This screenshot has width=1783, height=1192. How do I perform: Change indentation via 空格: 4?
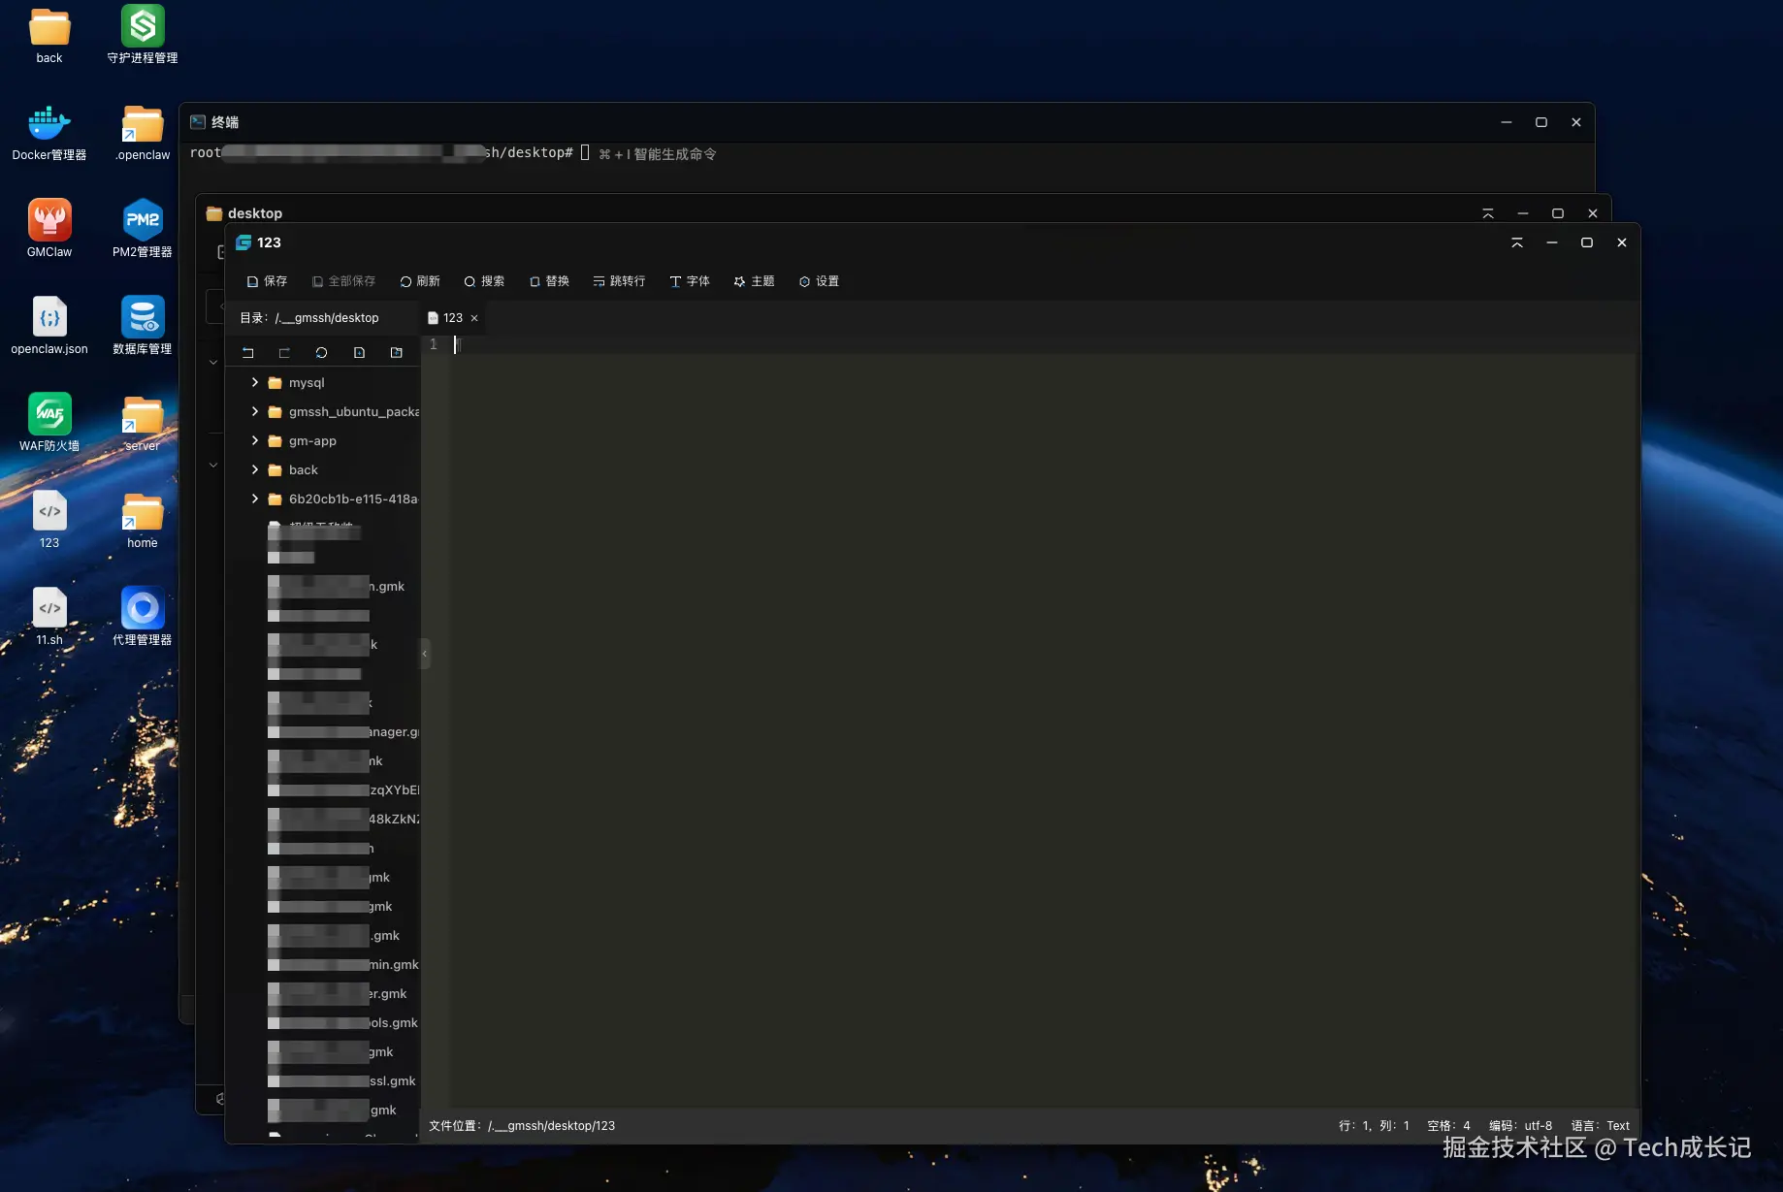1448,1126
